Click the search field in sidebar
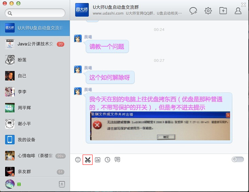 35,13
